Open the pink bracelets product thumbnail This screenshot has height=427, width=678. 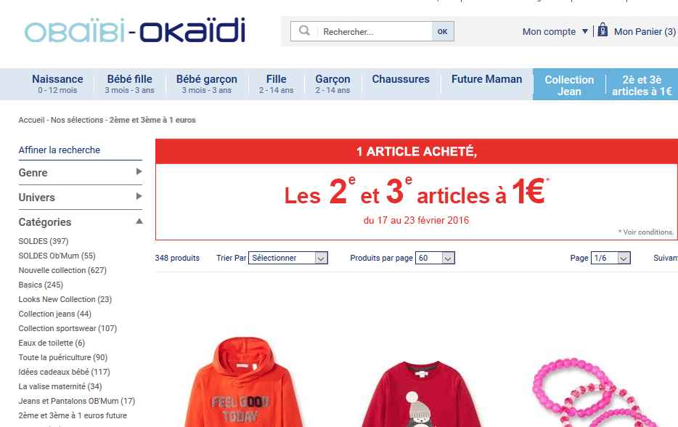595,391
